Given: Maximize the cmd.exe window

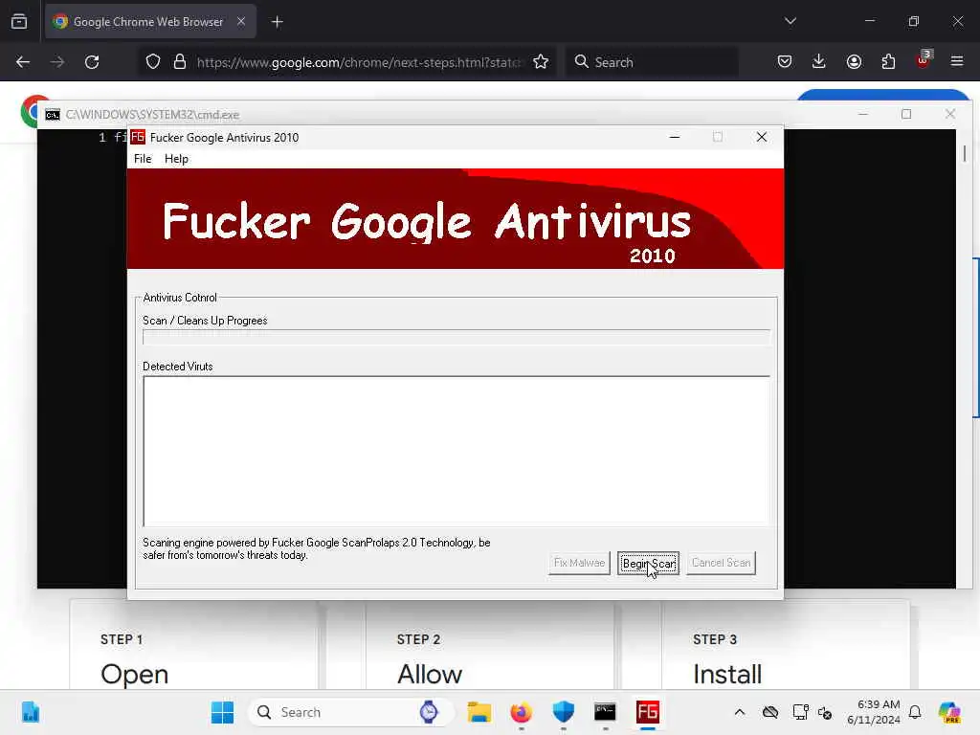Looking at the screenshot, I should pyautogui.click(x=906, y=114).
